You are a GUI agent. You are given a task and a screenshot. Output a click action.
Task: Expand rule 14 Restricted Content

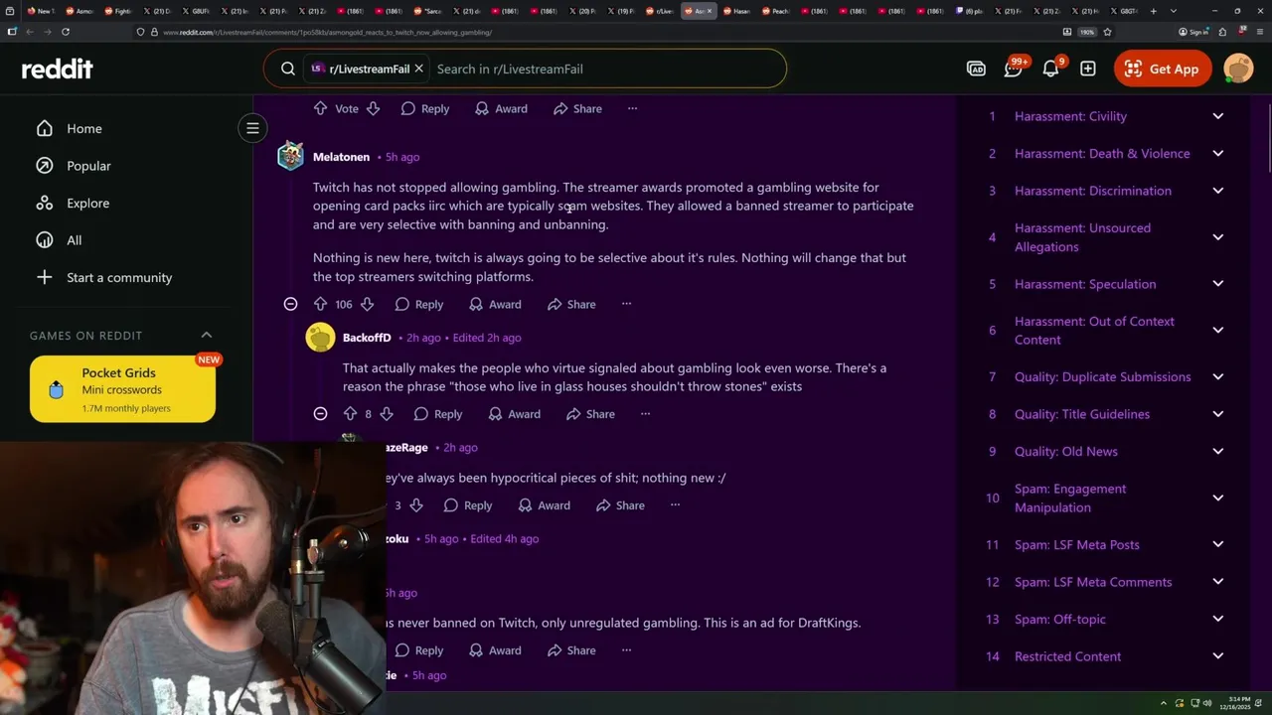click(x=1217, y=656)
